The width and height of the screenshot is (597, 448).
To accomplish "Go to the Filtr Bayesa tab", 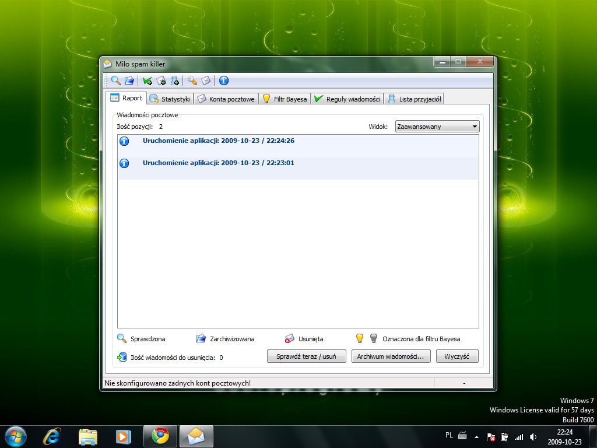I will click(x=285, y=99).
